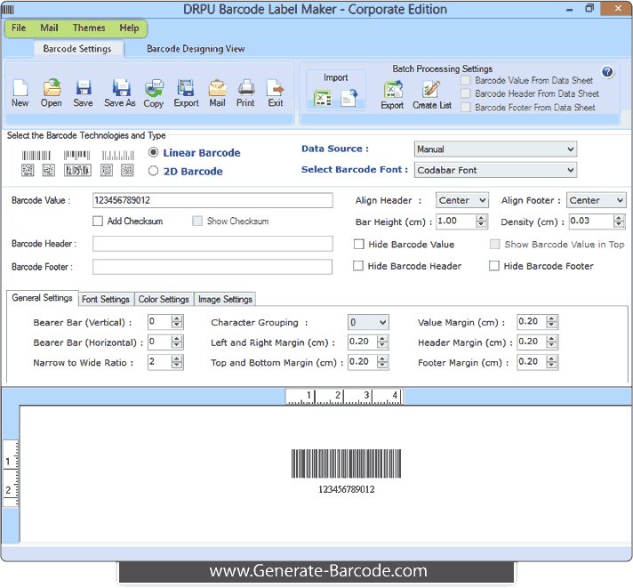Open Align Header dropdown
The image size is (633, 588).
(x=462, y=200)
